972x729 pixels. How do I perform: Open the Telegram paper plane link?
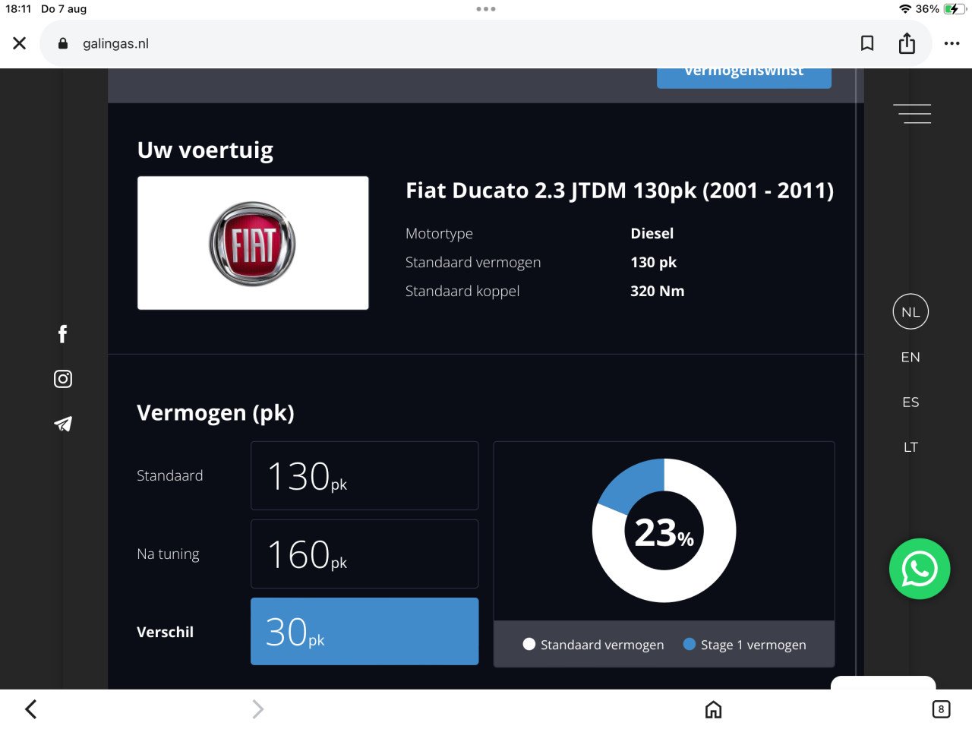[63, 424]
